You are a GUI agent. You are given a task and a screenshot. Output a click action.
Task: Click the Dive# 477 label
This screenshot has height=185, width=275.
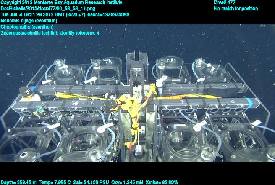pos(225,2)
